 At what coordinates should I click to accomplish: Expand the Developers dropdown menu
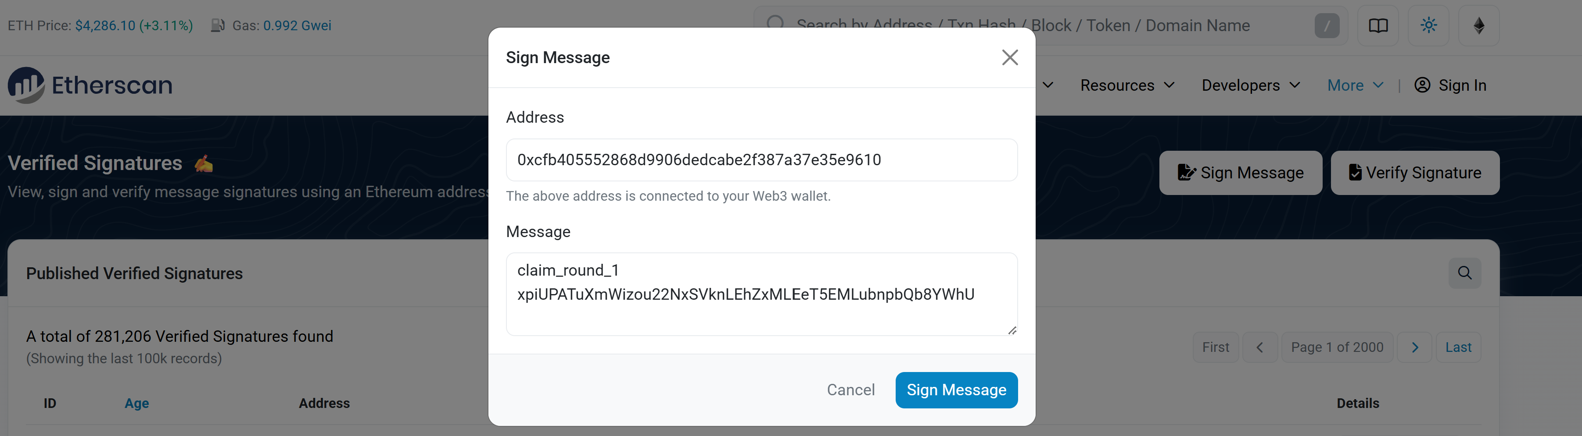click(1250, 85)
